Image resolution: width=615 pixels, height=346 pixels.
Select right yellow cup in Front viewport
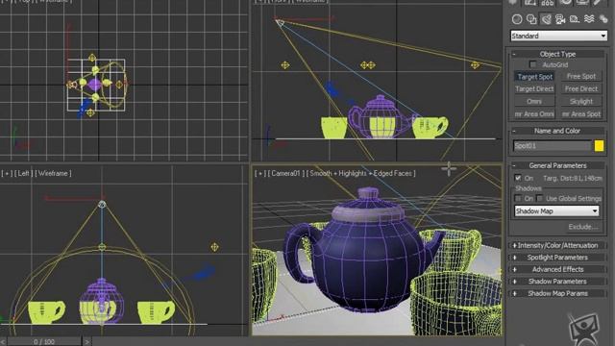430,127
